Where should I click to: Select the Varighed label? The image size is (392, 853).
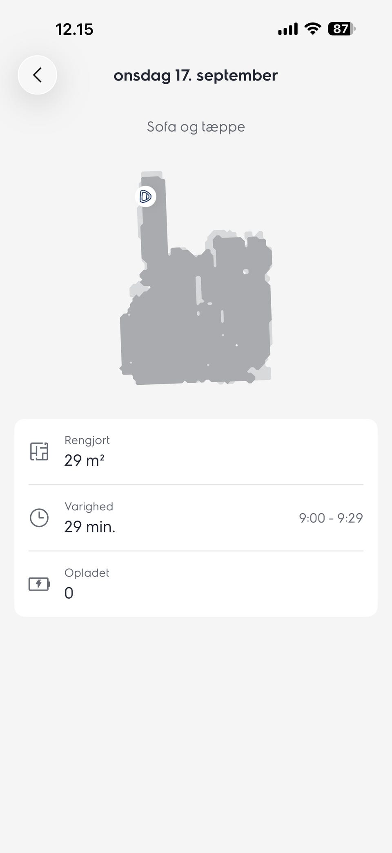pyautogui.click(x=89, y=506)
